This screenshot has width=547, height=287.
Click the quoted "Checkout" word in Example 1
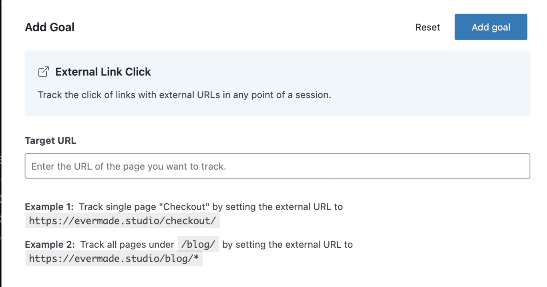pos(187,207)
